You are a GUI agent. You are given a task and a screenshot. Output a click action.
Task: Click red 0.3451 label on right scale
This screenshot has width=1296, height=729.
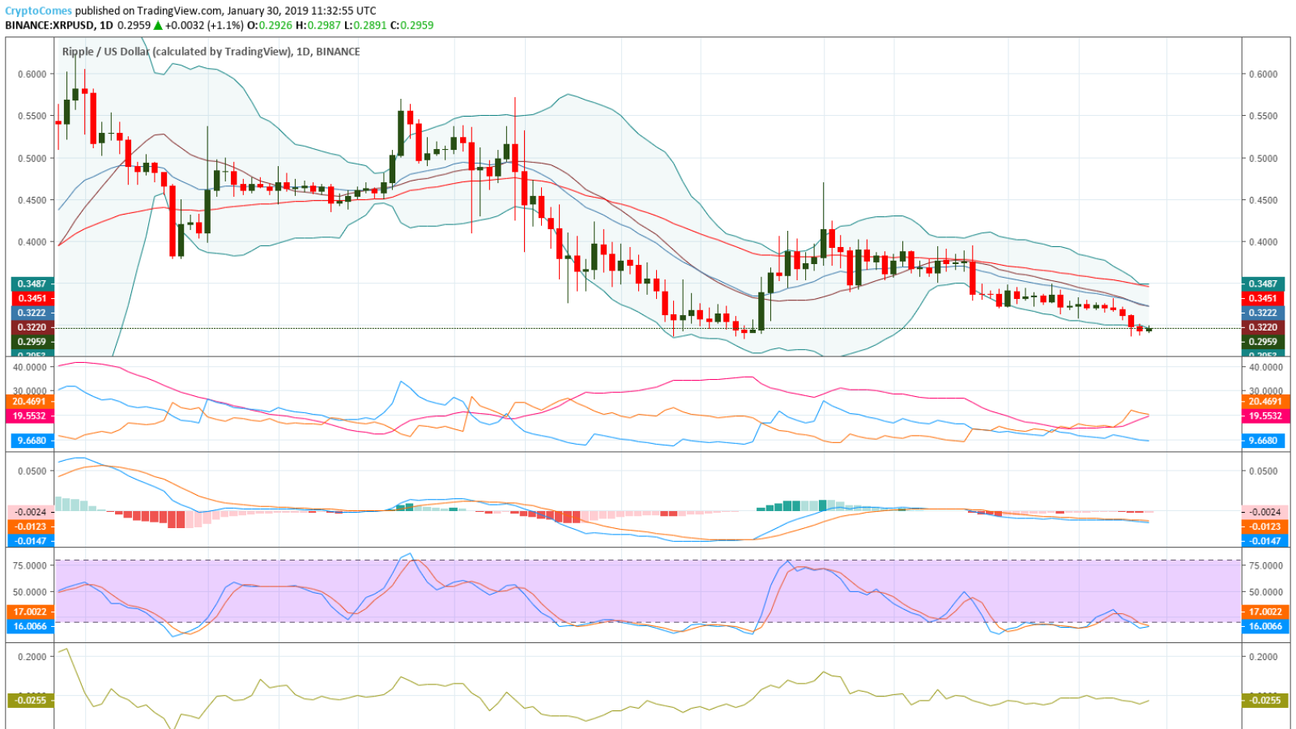pos(1263,298)
